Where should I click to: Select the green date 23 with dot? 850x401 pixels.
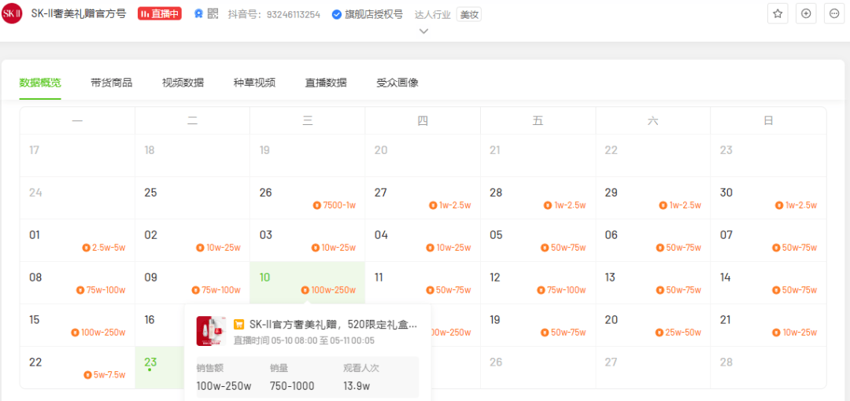pos(150,362)
